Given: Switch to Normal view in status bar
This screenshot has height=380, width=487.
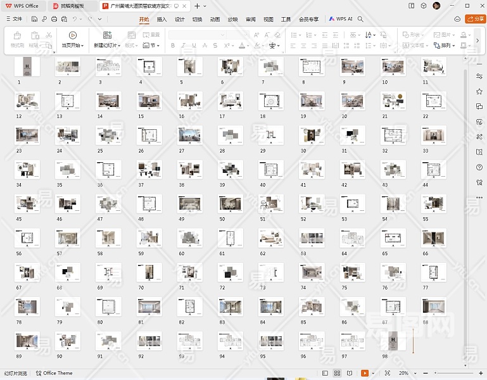Looking at the screenshot, I should coord(325,374).
